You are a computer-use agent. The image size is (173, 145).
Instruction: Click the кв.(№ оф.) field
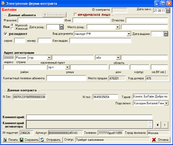click(x=159, y=67)
